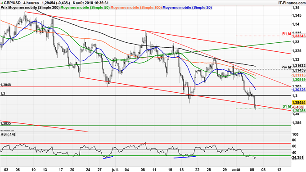The width and height of the screenshot is (306, 172).
Task: Click the 1,31459 pivot price tag
Action: pyautogui.click(x=299, y=70)
